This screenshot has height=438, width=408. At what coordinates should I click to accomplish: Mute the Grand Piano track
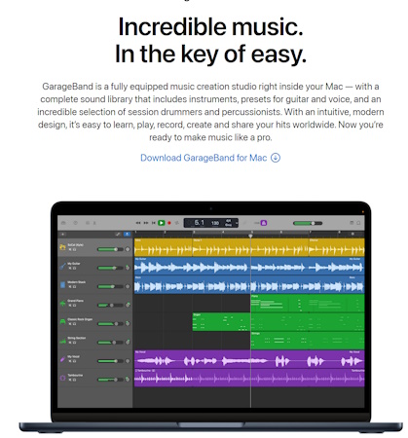pos(70,306)
